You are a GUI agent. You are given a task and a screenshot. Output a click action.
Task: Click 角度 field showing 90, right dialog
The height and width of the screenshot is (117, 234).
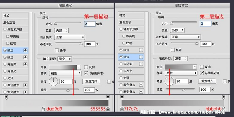pos(182,81)
